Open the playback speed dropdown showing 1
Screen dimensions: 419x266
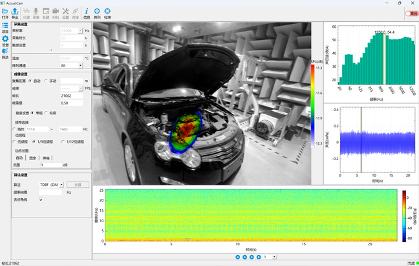click(270, 257)
